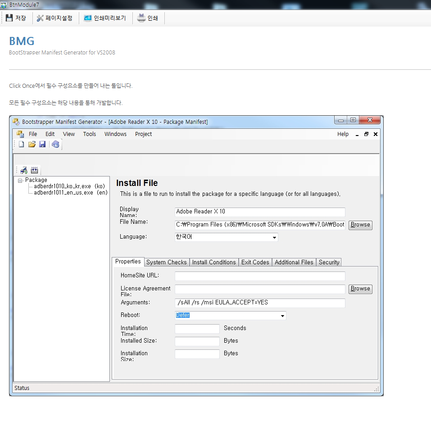431x439 pixels.
Task: Restore the inner Package Manifest document window
Action: click(x=366, y=134)
